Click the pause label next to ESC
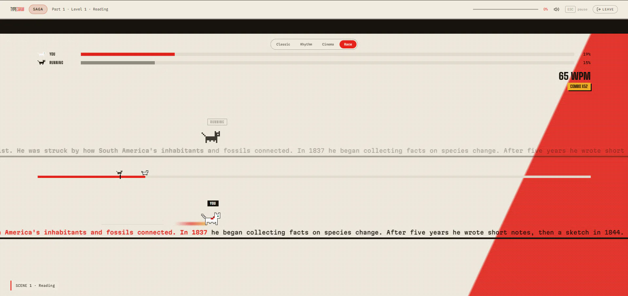The width and height of the screenshot is (628, 296). [582, 9]
